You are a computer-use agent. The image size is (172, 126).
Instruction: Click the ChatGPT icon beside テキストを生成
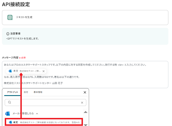pos(10,17)
